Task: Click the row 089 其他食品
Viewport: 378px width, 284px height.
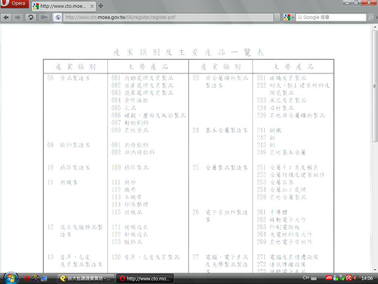Action: tap(130, 130)
